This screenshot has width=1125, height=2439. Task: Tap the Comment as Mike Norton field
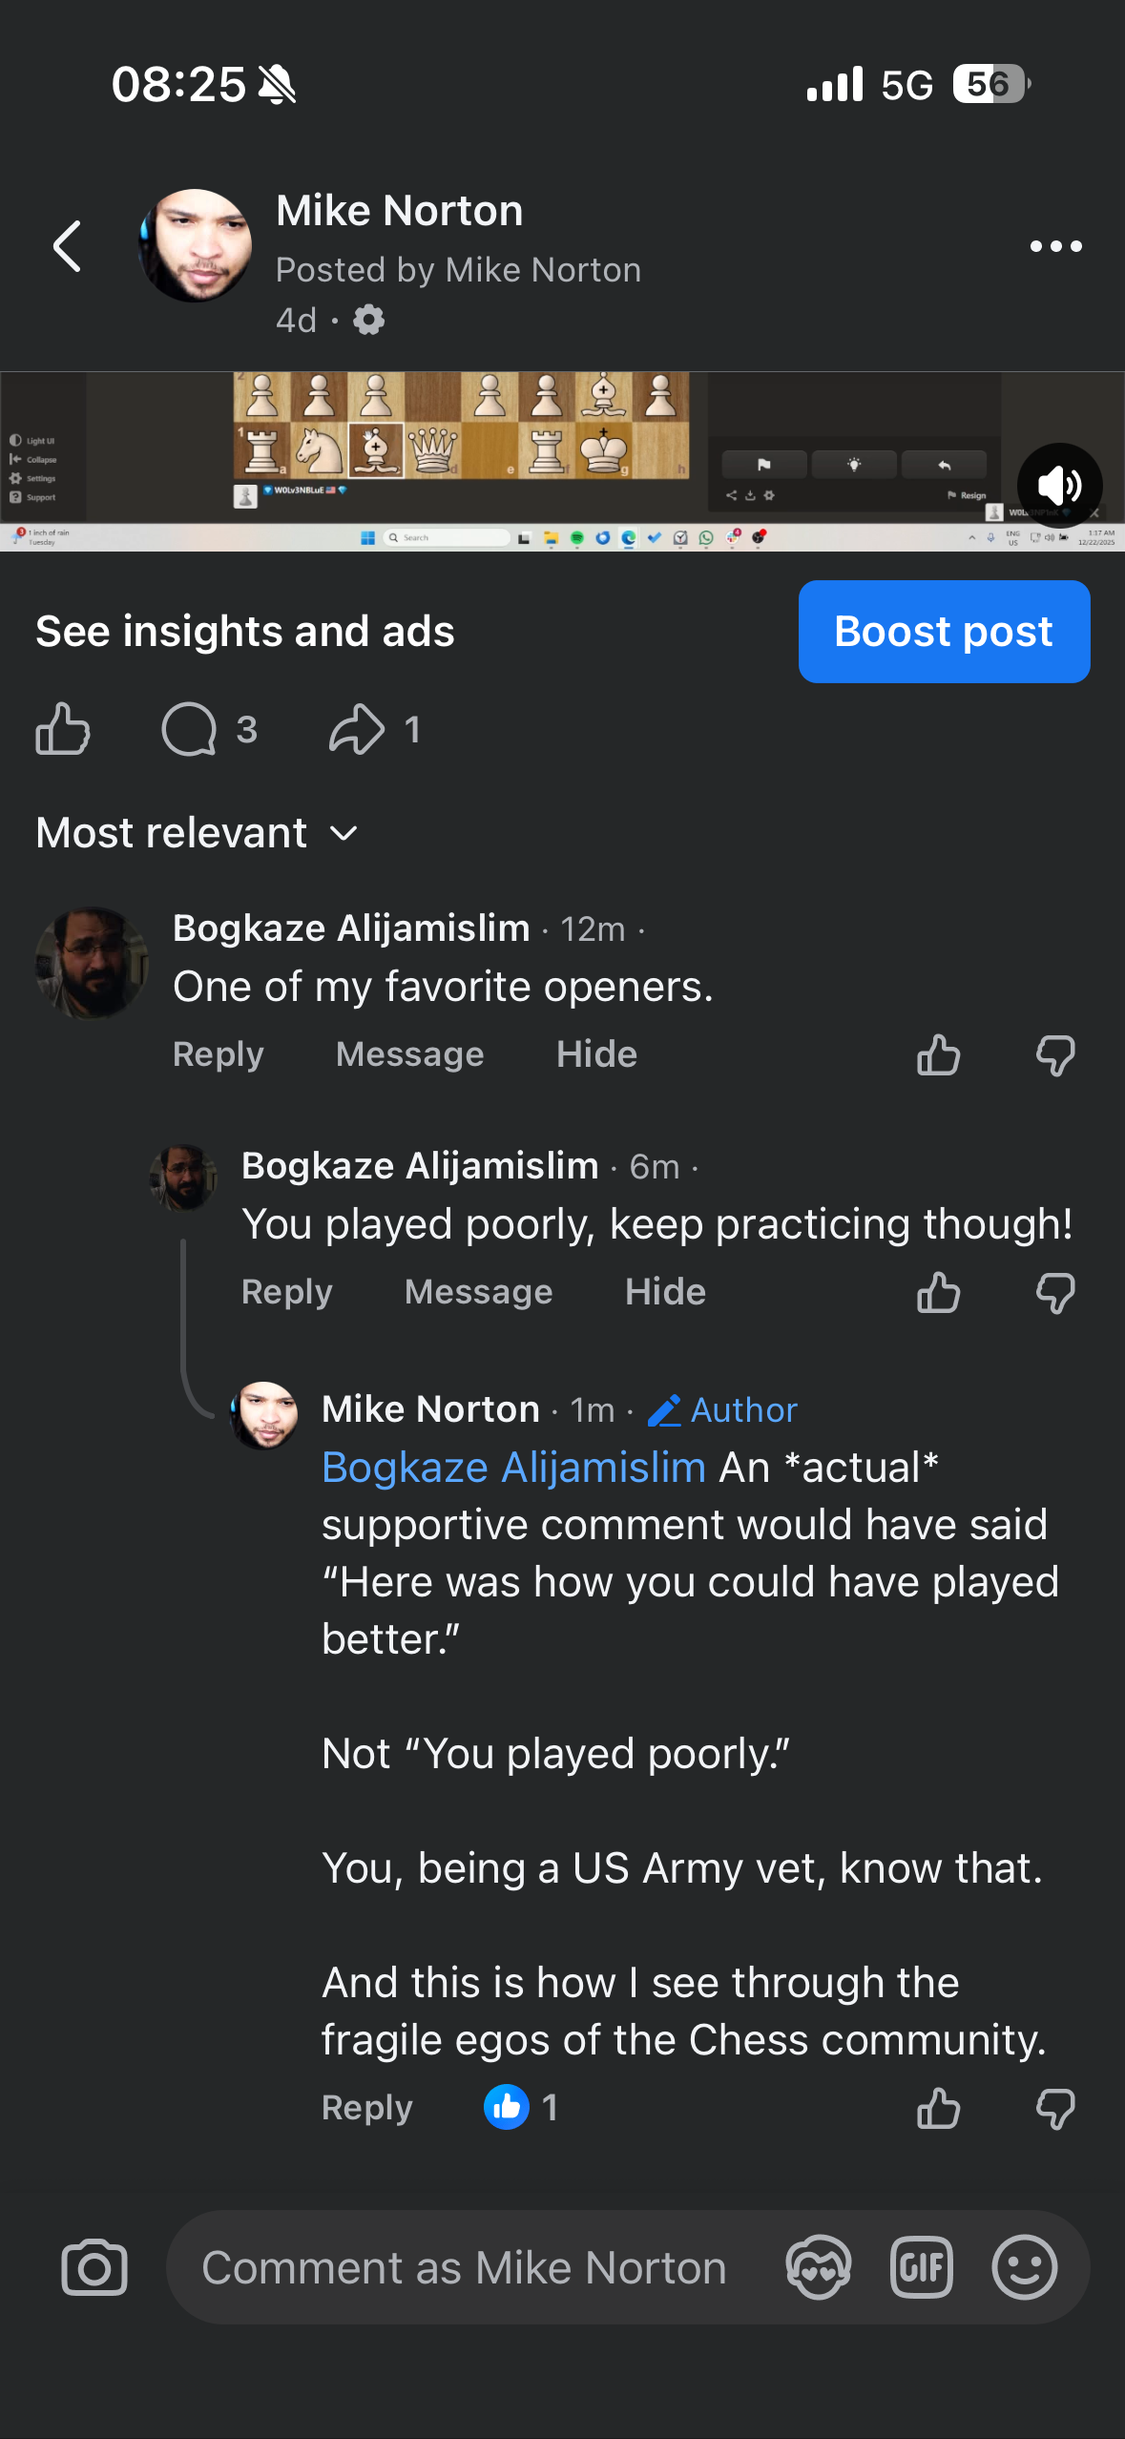coord(464,2267)
